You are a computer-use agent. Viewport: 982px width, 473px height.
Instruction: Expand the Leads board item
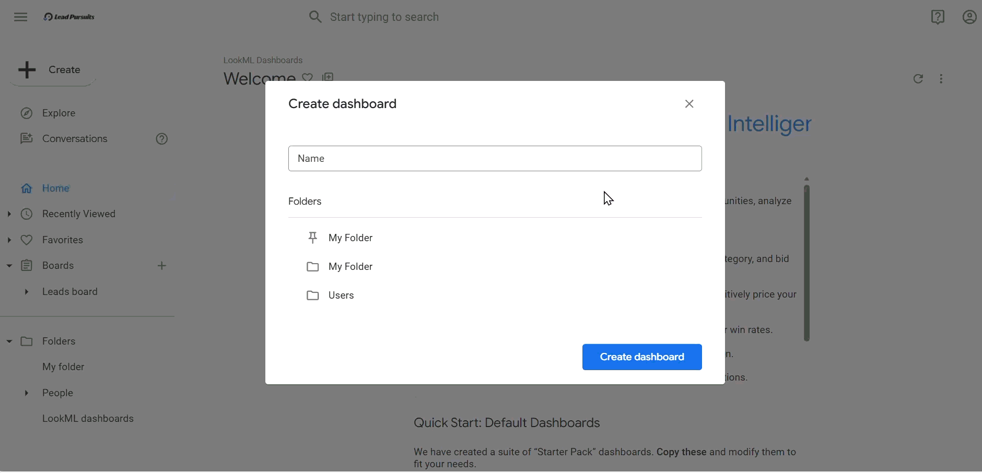(26, 292)
